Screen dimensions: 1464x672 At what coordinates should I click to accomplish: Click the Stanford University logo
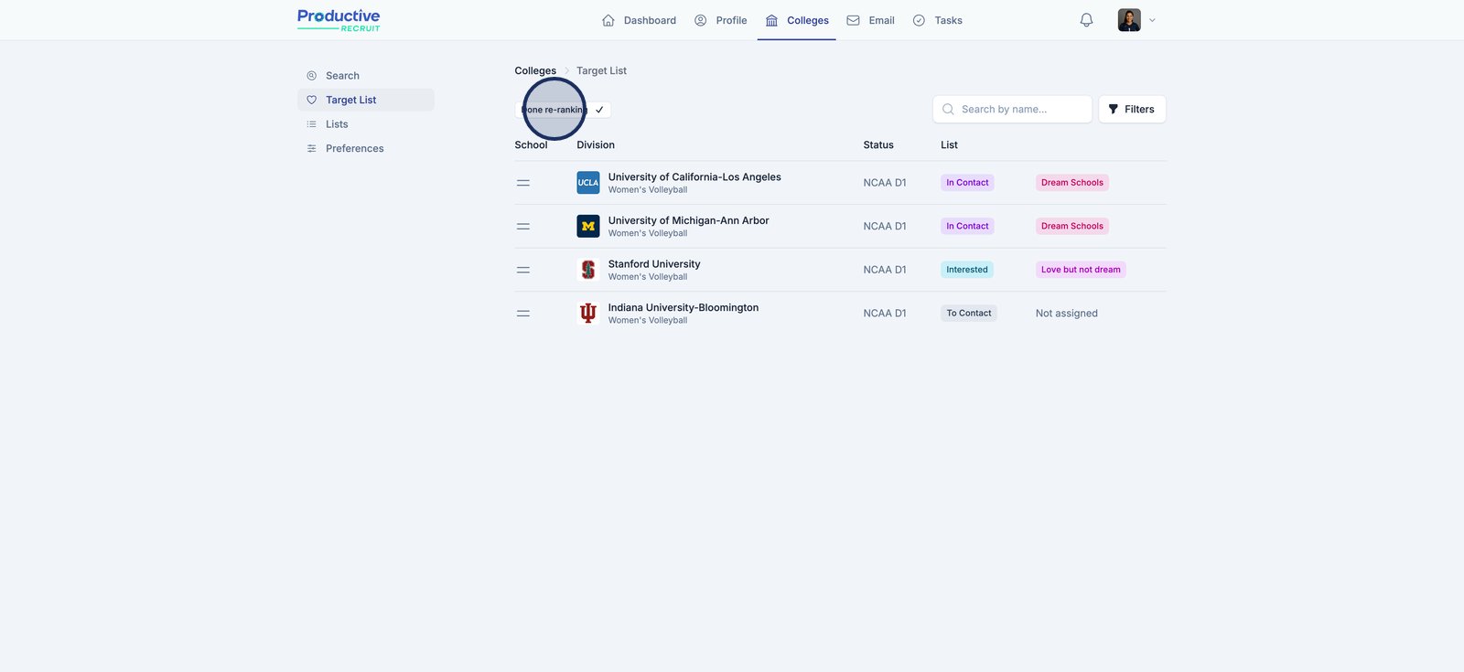(x=587, y=270)
